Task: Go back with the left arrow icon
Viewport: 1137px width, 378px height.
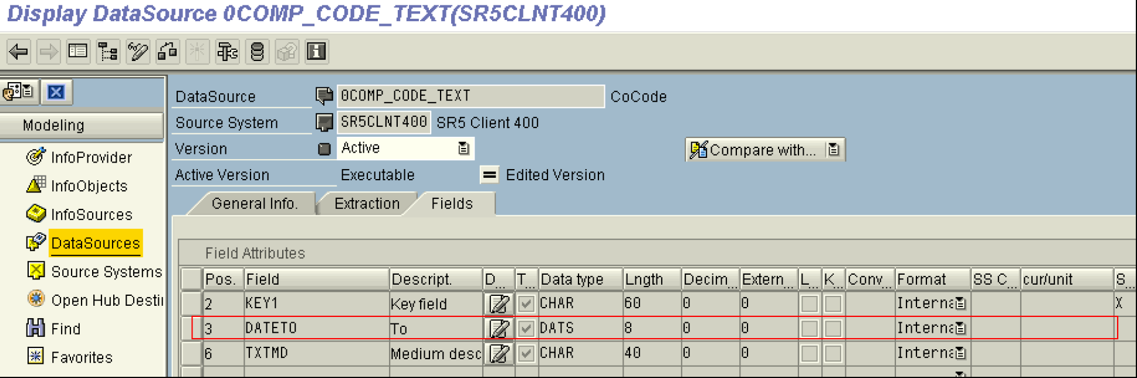Action: tap(19, 52)
